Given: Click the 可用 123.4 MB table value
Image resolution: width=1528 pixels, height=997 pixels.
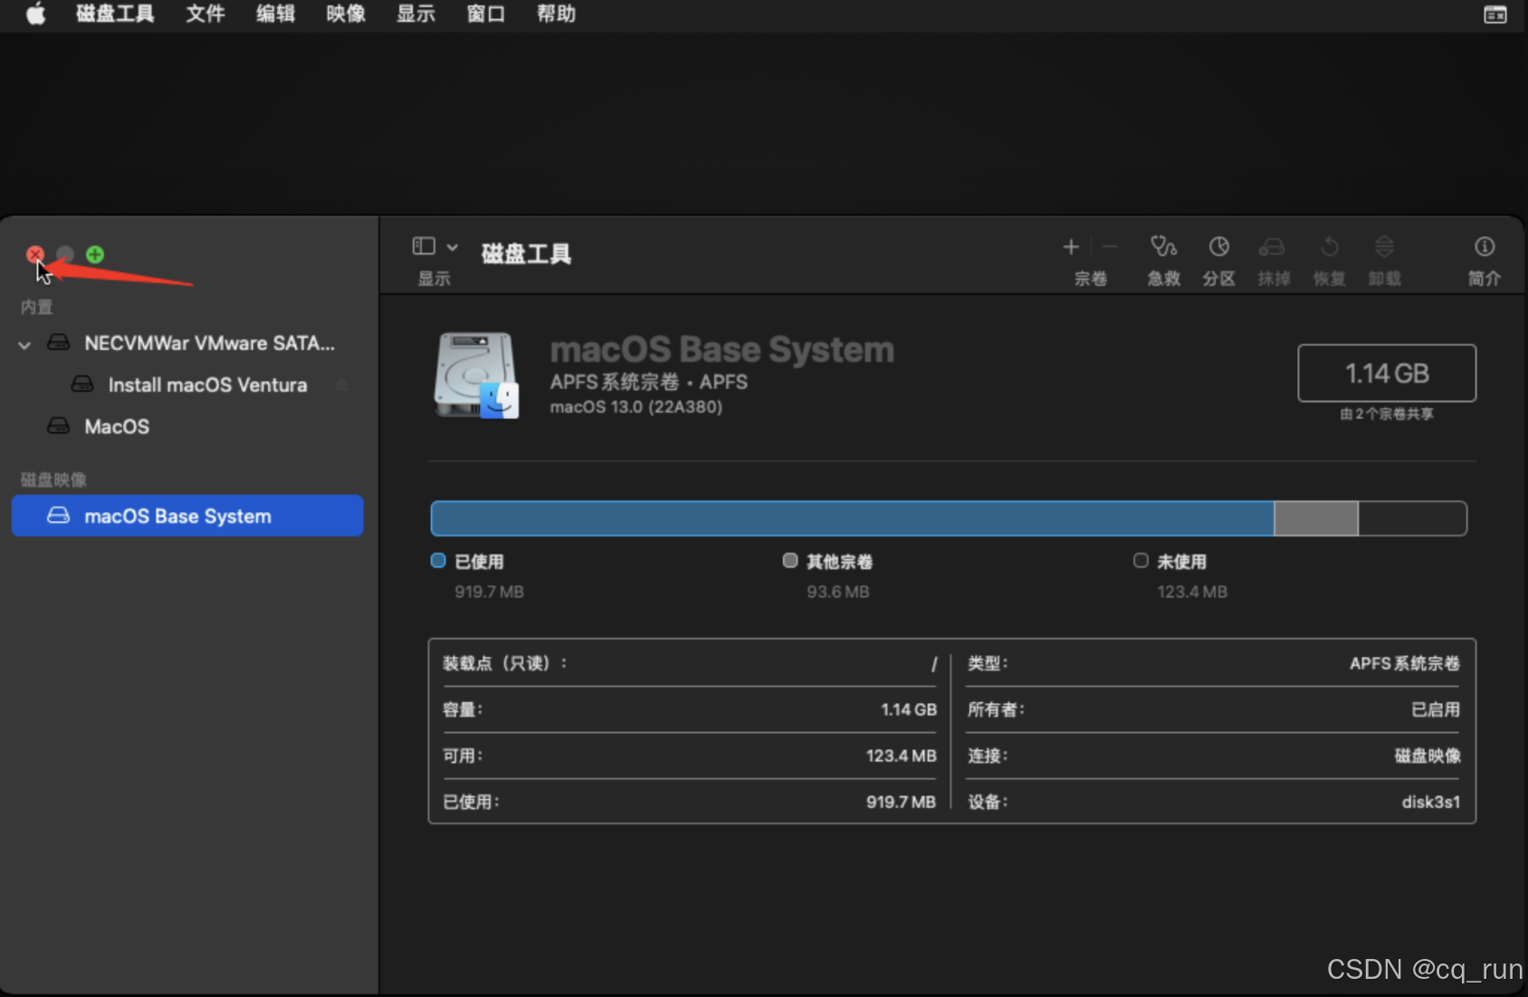Looking at the screenshot, I should pos(901,755).
